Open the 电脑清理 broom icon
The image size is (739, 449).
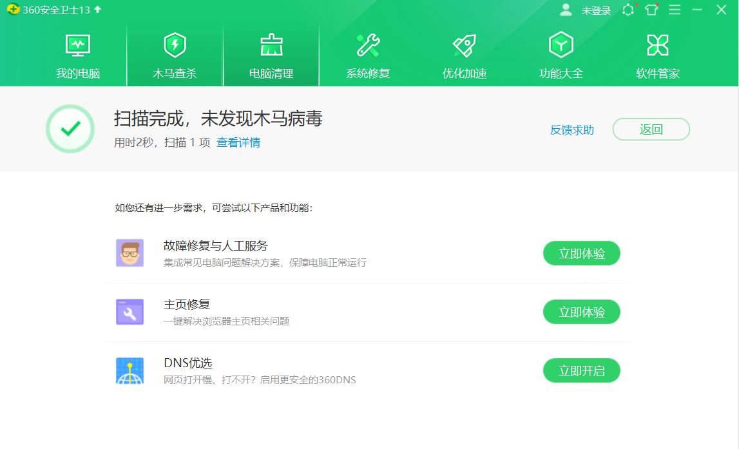click(271, 45)
